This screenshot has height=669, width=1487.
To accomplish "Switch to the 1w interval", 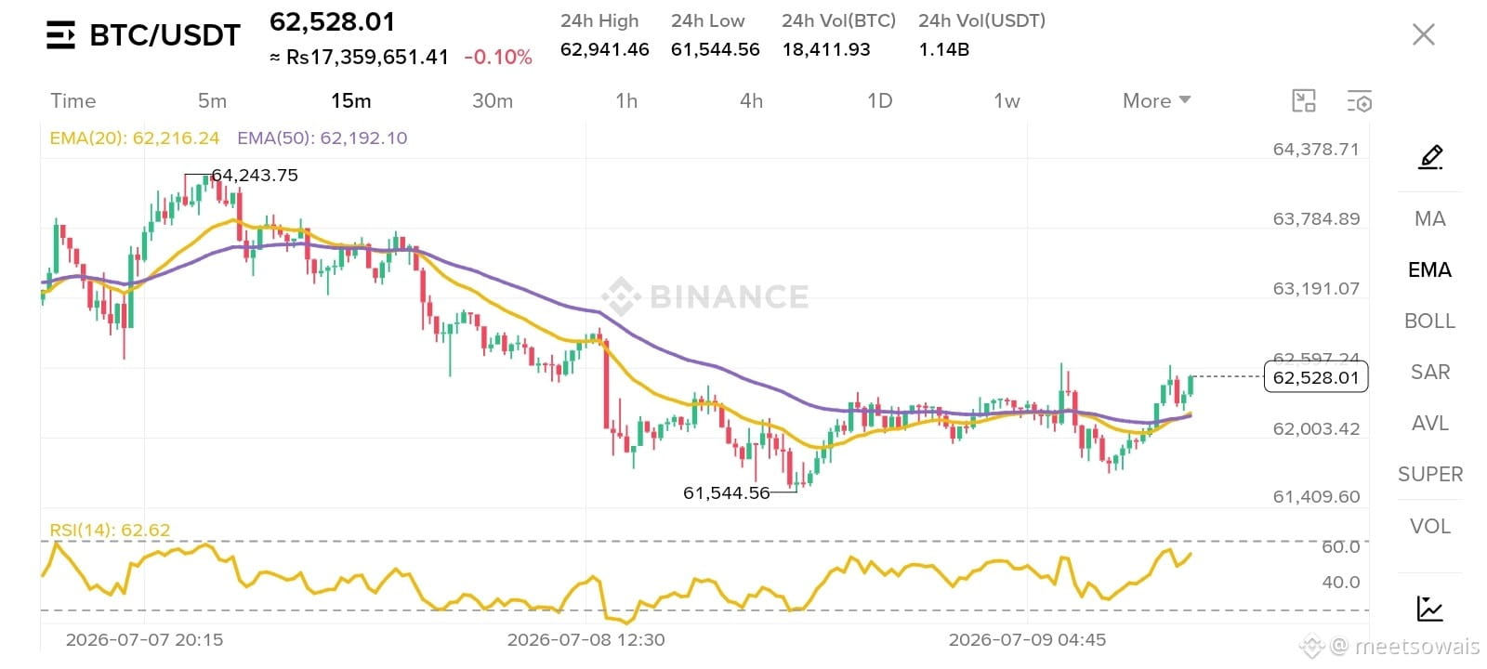I will pos(1007,100).
